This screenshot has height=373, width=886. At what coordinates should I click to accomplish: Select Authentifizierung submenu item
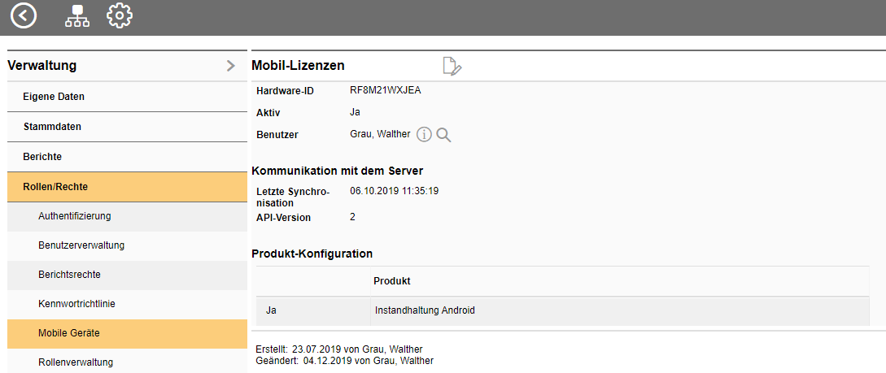coord(75,216)
